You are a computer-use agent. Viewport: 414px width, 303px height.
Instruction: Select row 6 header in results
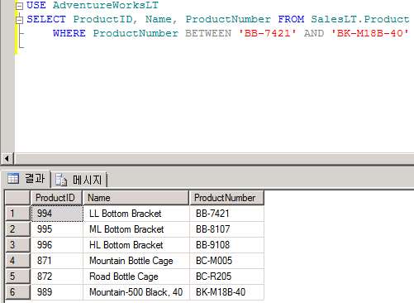[17, 292]
